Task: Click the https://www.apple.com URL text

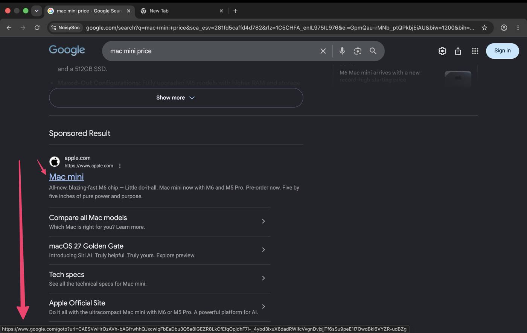Action: click(x=89, y=166)
